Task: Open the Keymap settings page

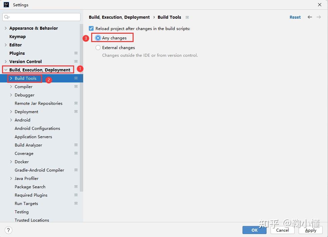Action: [x=18, y=37]
